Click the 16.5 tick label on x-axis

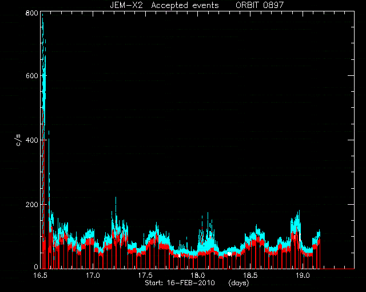point(41,275)
